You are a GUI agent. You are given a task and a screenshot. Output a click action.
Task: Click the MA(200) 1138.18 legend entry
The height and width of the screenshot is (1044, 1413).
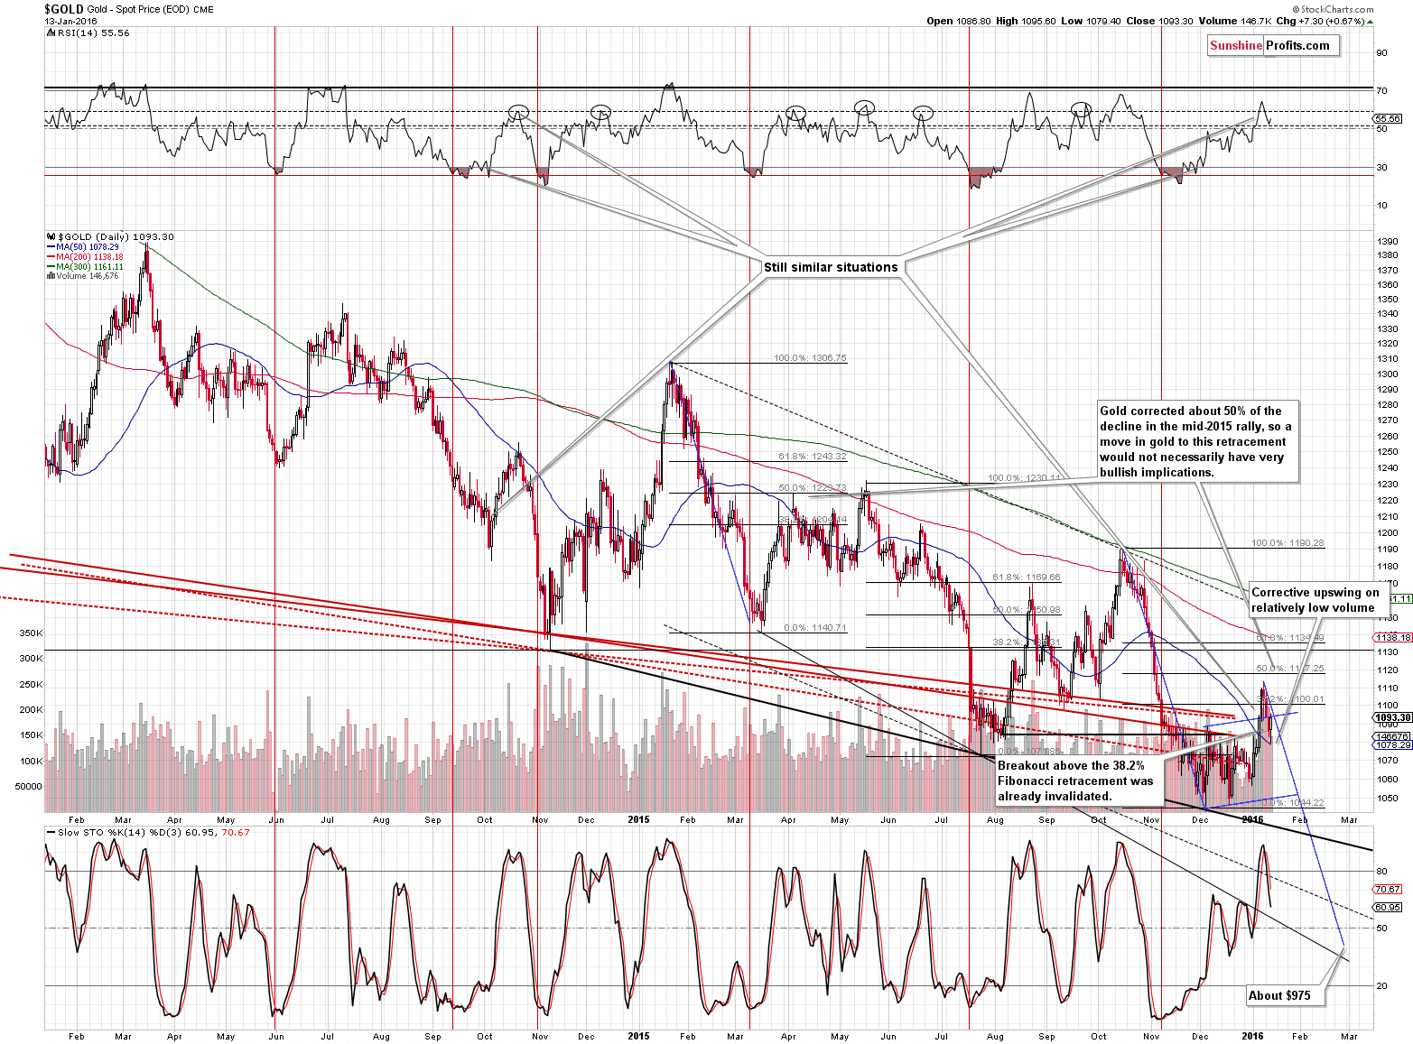tap(89, 257)
